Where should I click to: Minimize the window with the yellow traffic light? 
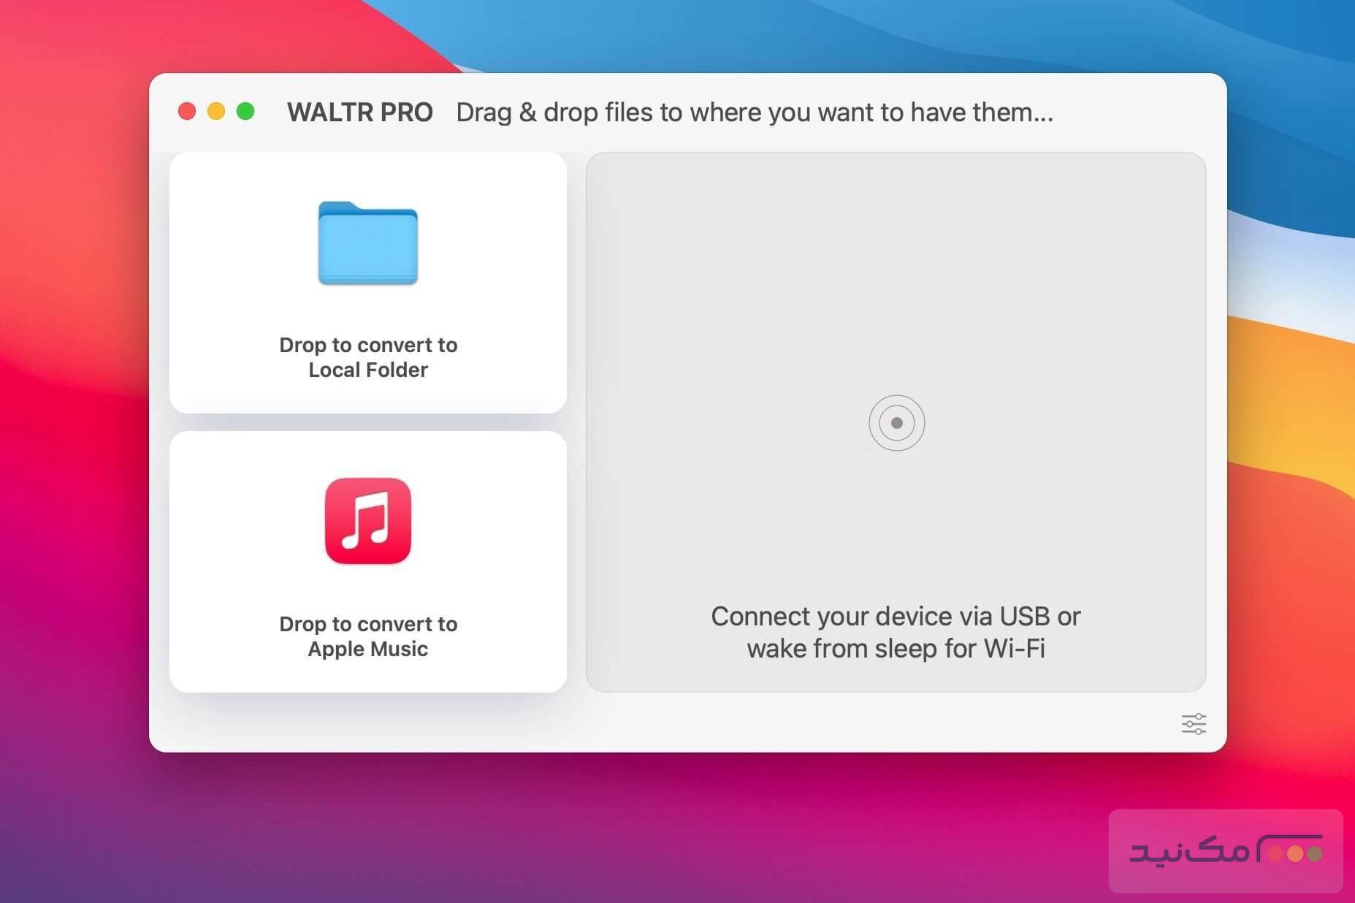217,111
